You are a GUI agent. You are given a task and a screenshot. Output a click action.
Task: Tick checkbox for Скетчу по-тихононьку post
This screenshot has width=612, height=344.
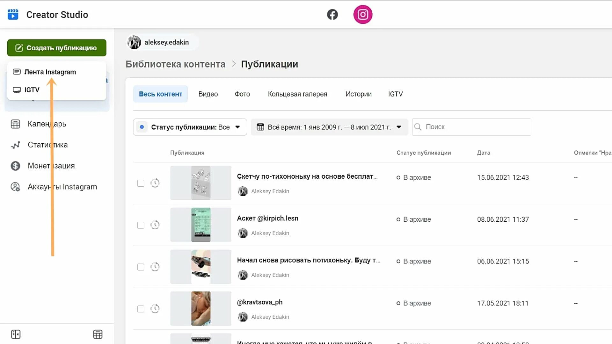[141, 183]
